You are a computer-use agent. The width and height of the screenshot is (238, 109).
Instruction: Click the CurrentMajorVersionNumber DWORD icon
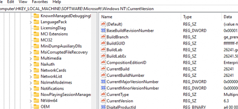pyautogui.click(x=103, y=82)
